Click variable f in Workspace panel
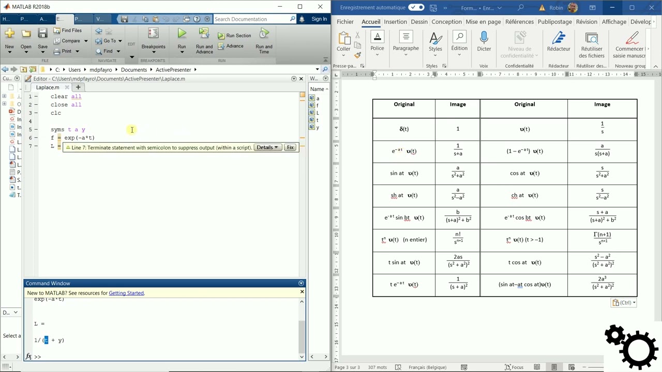662x372 pixels. tap(317, 105)
